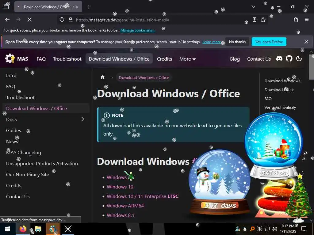Open Troubleshoot in top navigation
Viewport: 314px width, 235px height.
pyautogui.click(x=67, y=59)
